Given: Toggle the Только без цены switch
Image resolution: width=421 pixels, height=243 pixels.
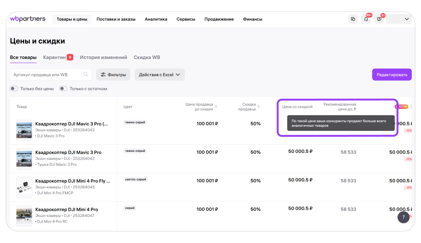Looking at the screenshot, I should click(14, 89).
